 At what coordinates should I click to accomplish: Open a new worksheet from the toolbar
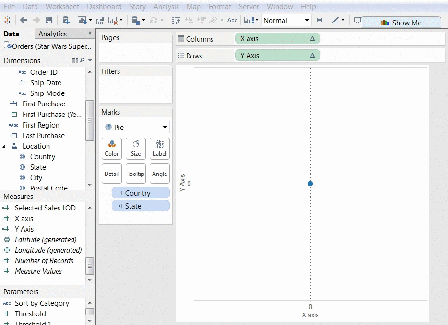(x=82, y=20)
